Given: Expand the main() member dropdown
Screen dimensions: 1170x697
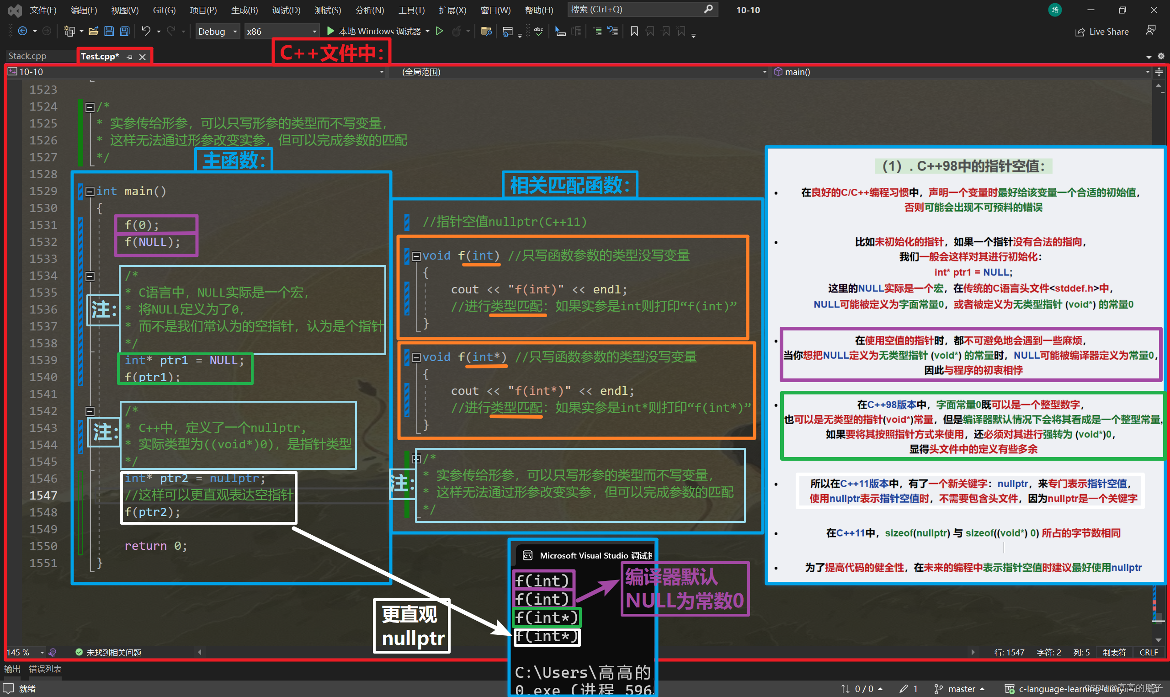Looking at the screenshot, I should [x=962, y=72].
